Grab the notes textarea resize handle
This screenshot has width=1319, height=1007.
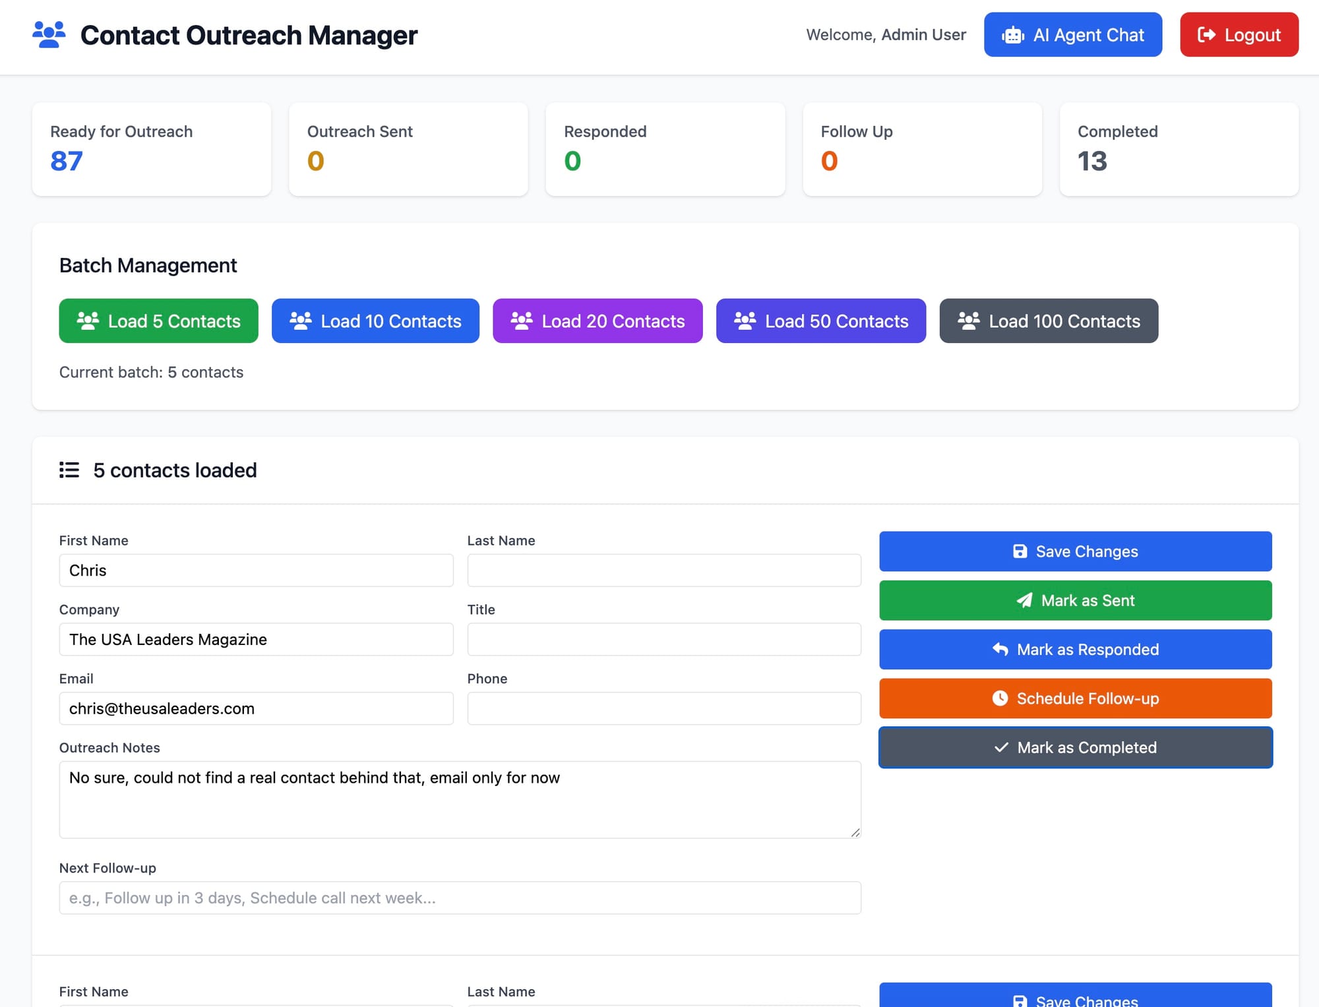(855, 832)
